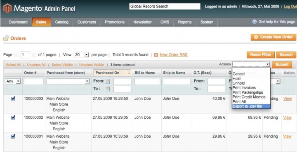Viewport: 297px width, 153px height.
Task: Click the page number input field
Action: (x=26, y=55)
